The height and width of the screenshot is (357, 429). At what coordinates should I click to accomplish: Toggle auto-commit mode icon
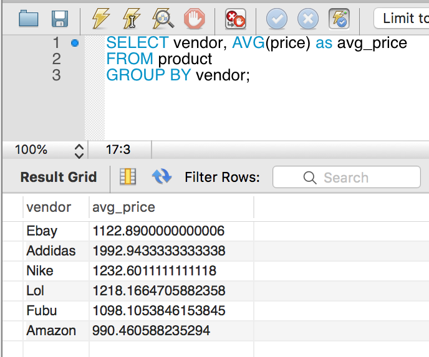339,19
